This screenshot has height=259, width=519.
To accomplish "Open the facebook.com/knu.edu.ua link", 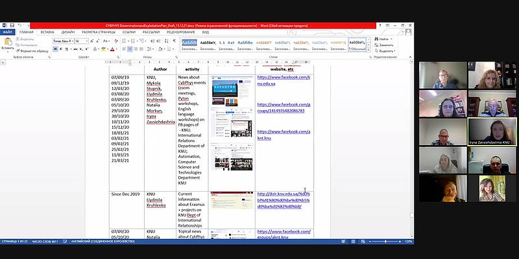I will click(284, 80).
